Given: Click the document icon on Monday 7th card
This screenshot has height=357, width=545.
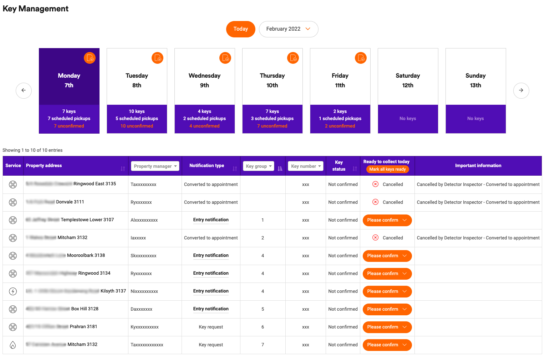Looking at the screenshot, I should [x=90, y=58].
